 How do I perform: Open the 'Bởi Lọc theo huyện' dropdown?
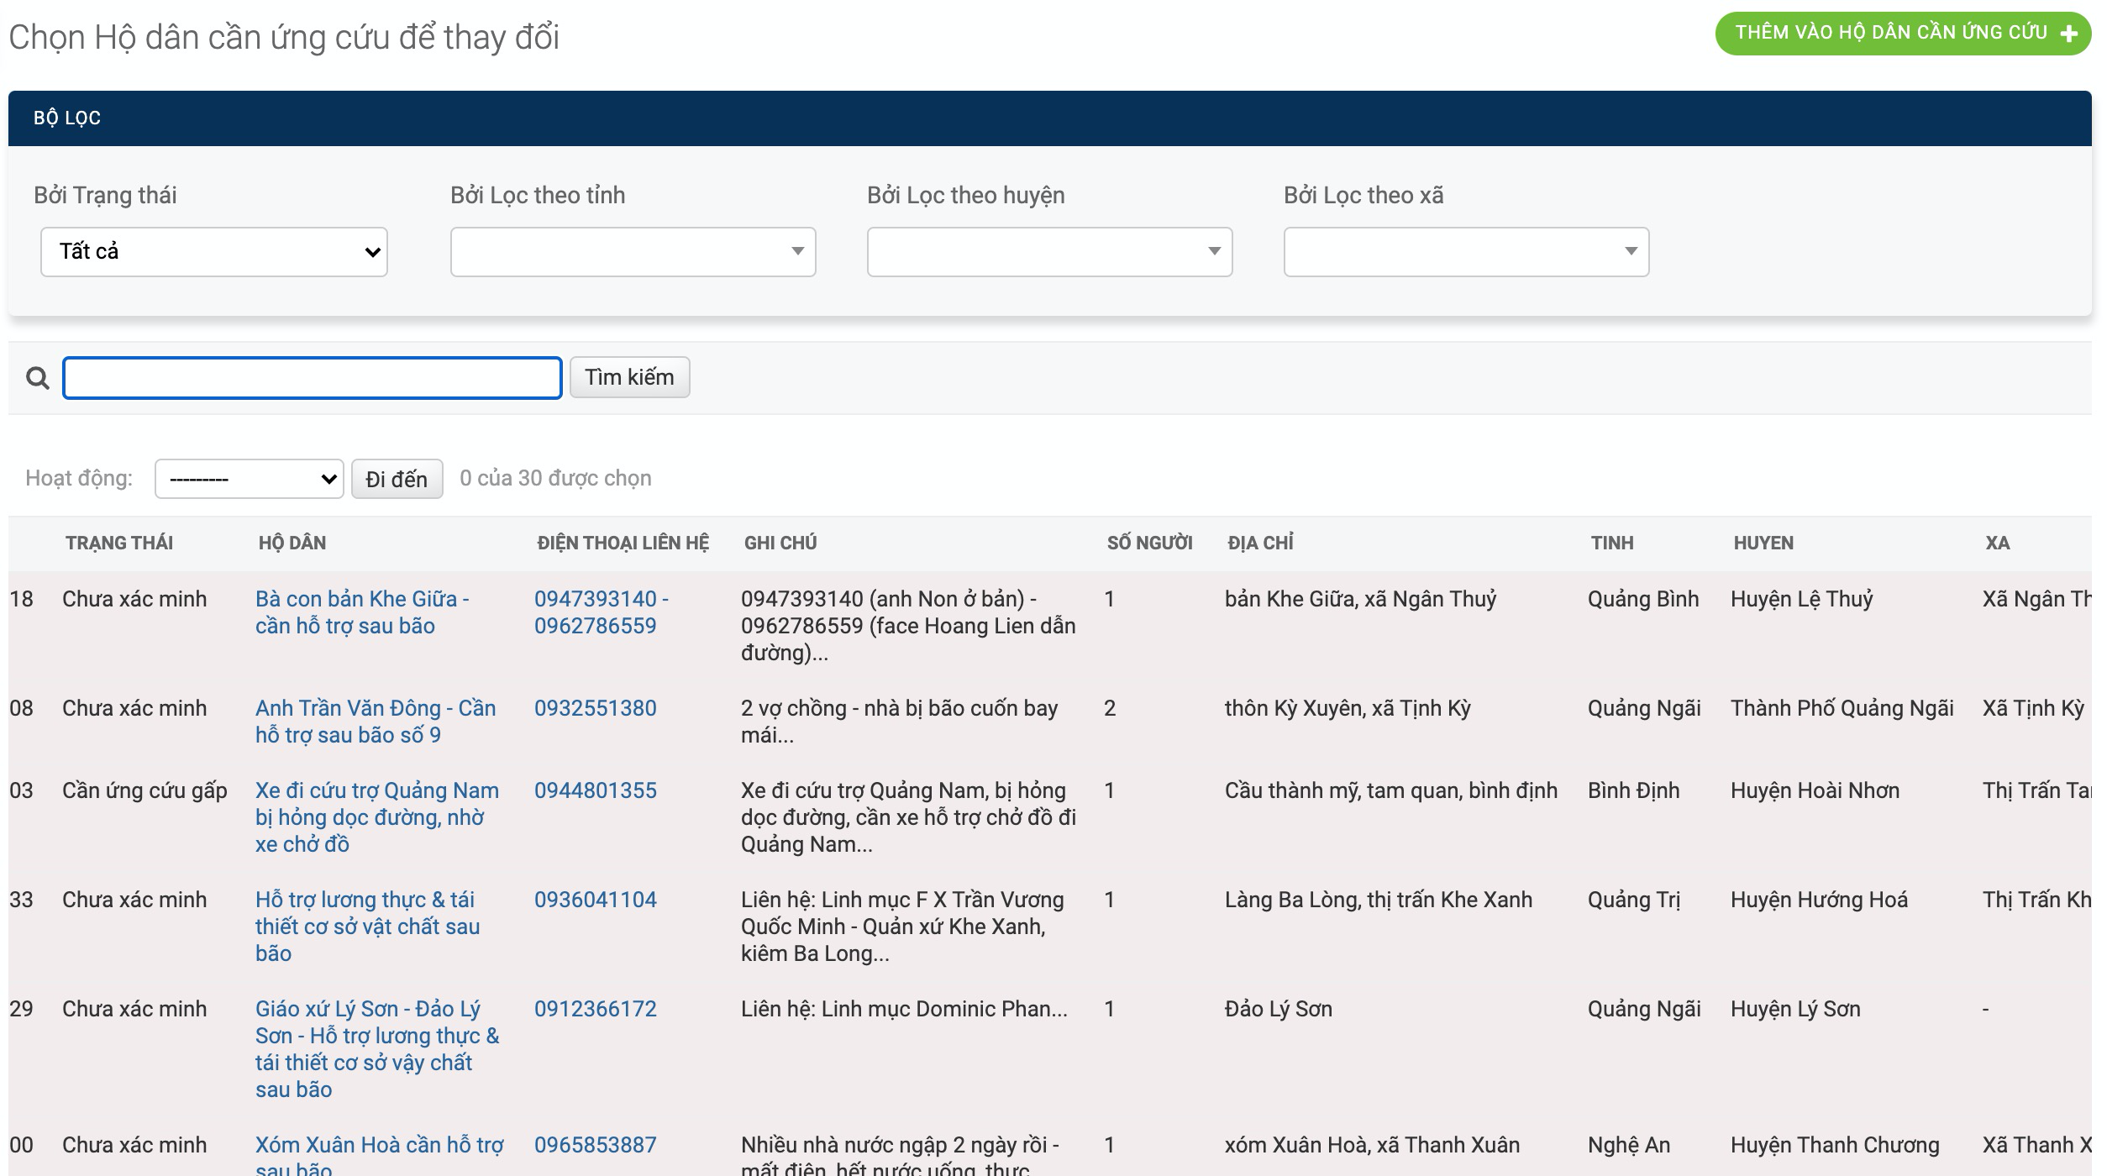tap(1049, 251)
